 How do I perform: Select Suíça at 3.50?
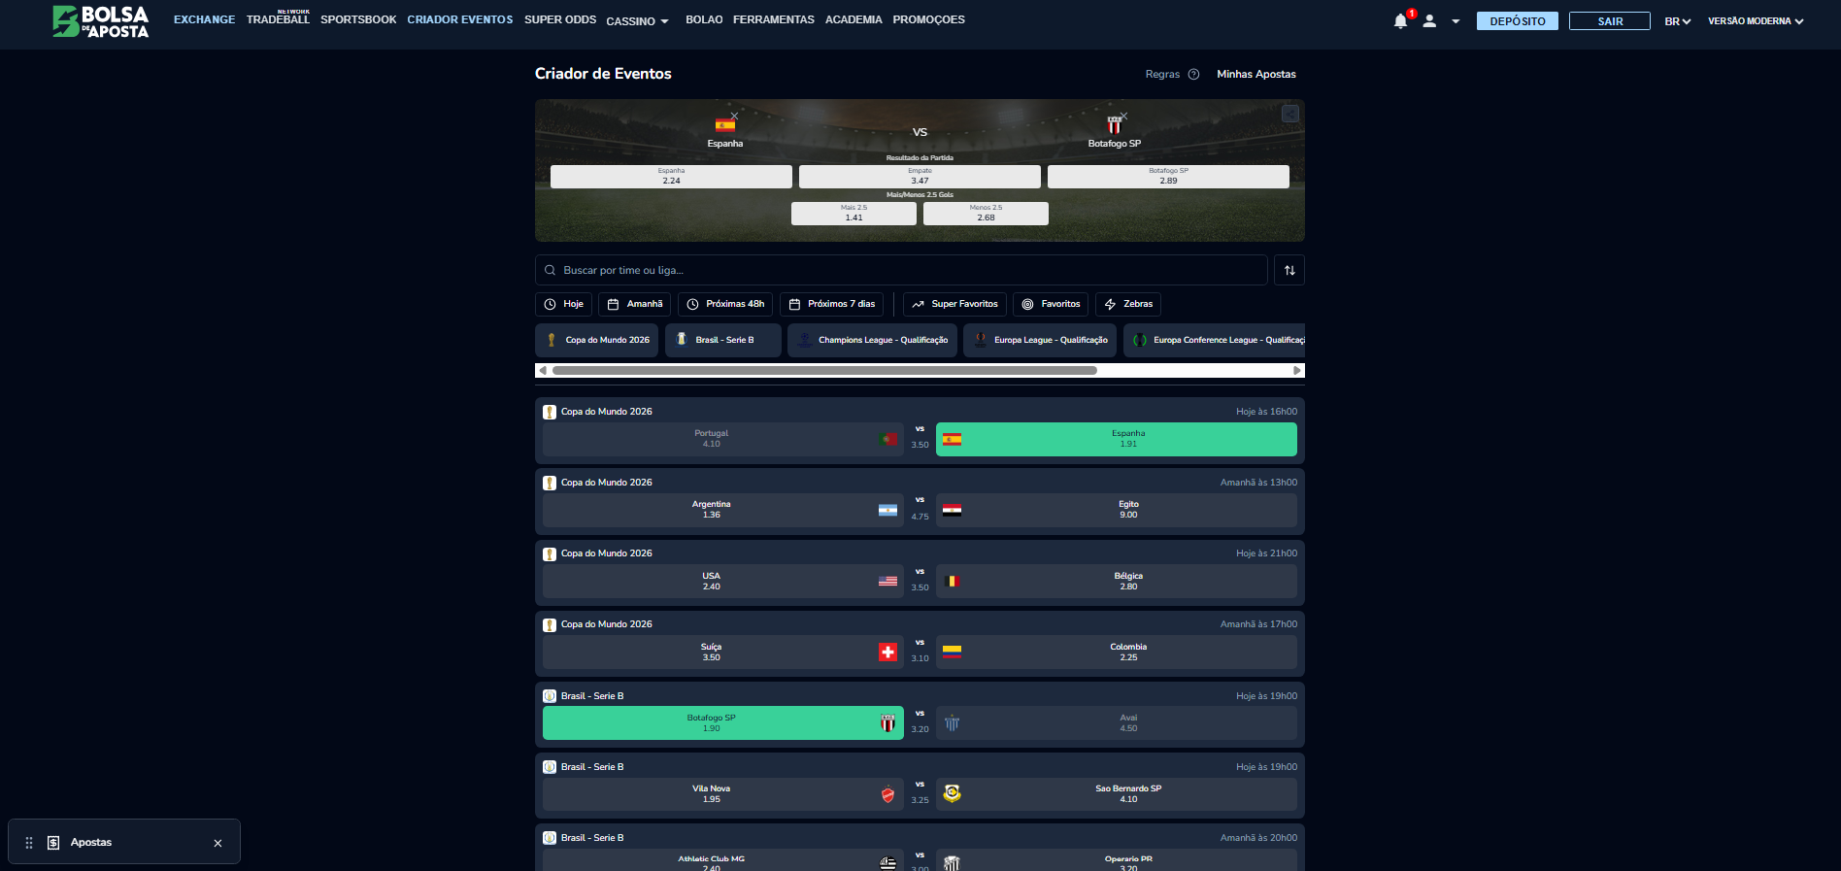click(x=723, y=652)
